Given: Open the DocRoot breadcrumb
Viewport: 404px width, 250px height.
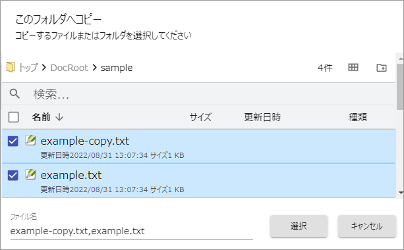Looking at the screenshot, I should pos(69,68).
